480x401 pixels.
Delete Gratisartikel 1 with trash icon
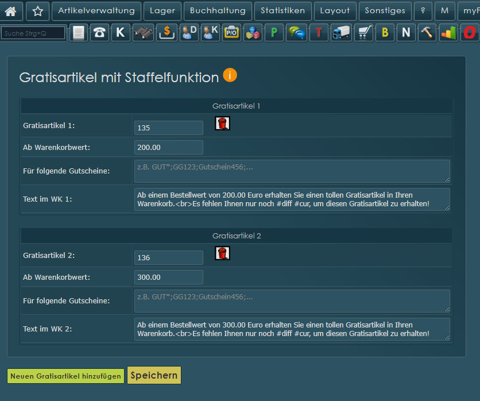(x=222, y=124)
